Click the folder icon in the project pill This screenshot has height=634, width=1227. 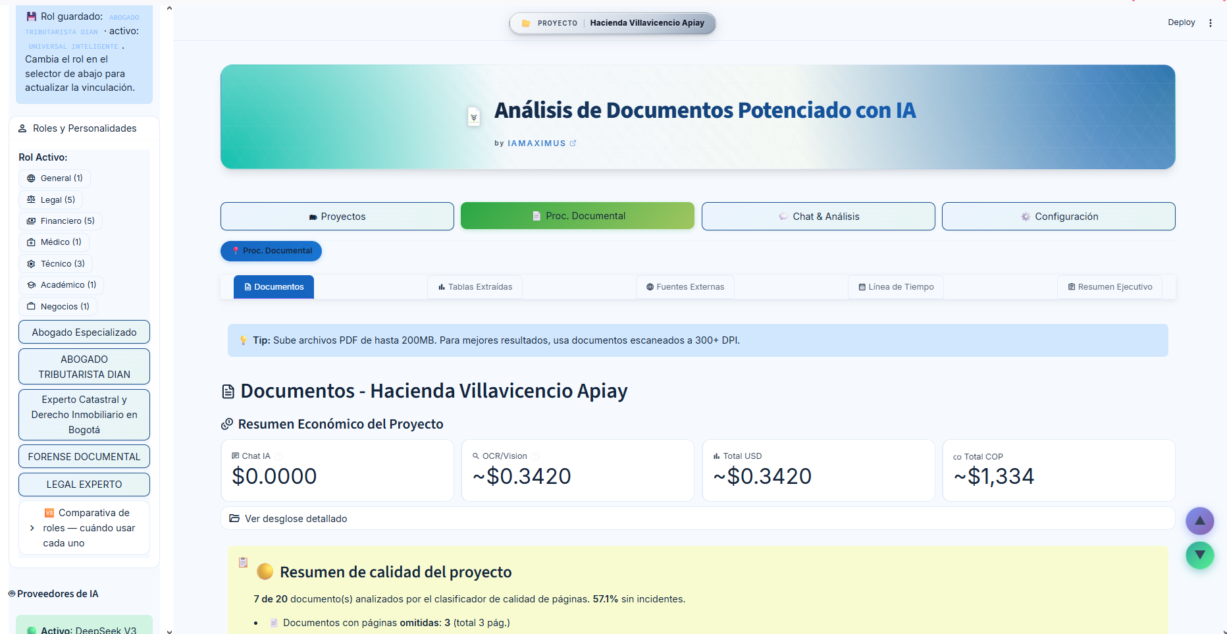525,23
